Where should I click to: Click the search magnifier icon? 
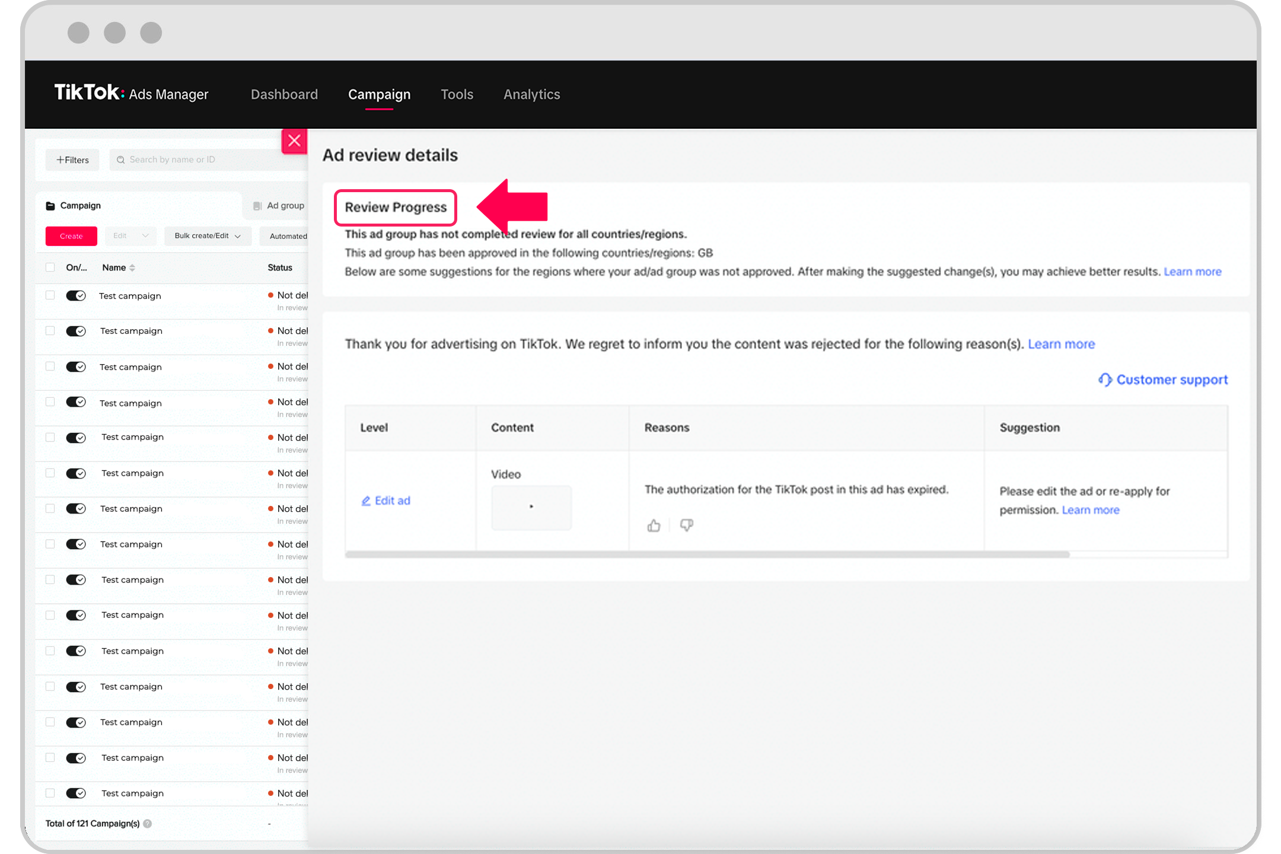tap(121, 160)
